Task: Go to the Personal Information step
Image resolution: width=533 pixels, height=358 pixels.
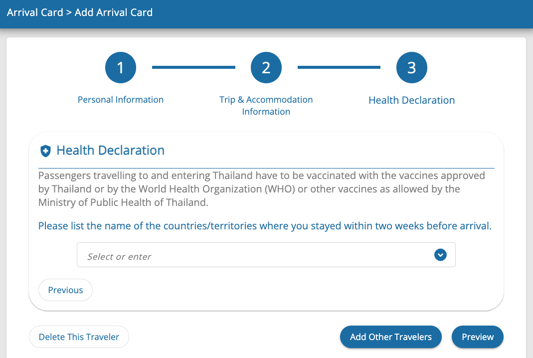Action: coord(120,100)
